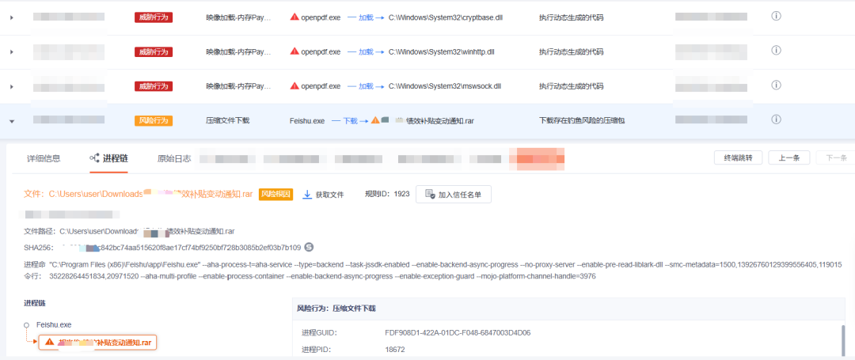
Task: Click 威胁行为 tag in winhttp.dll row
Action: point(154,51)
